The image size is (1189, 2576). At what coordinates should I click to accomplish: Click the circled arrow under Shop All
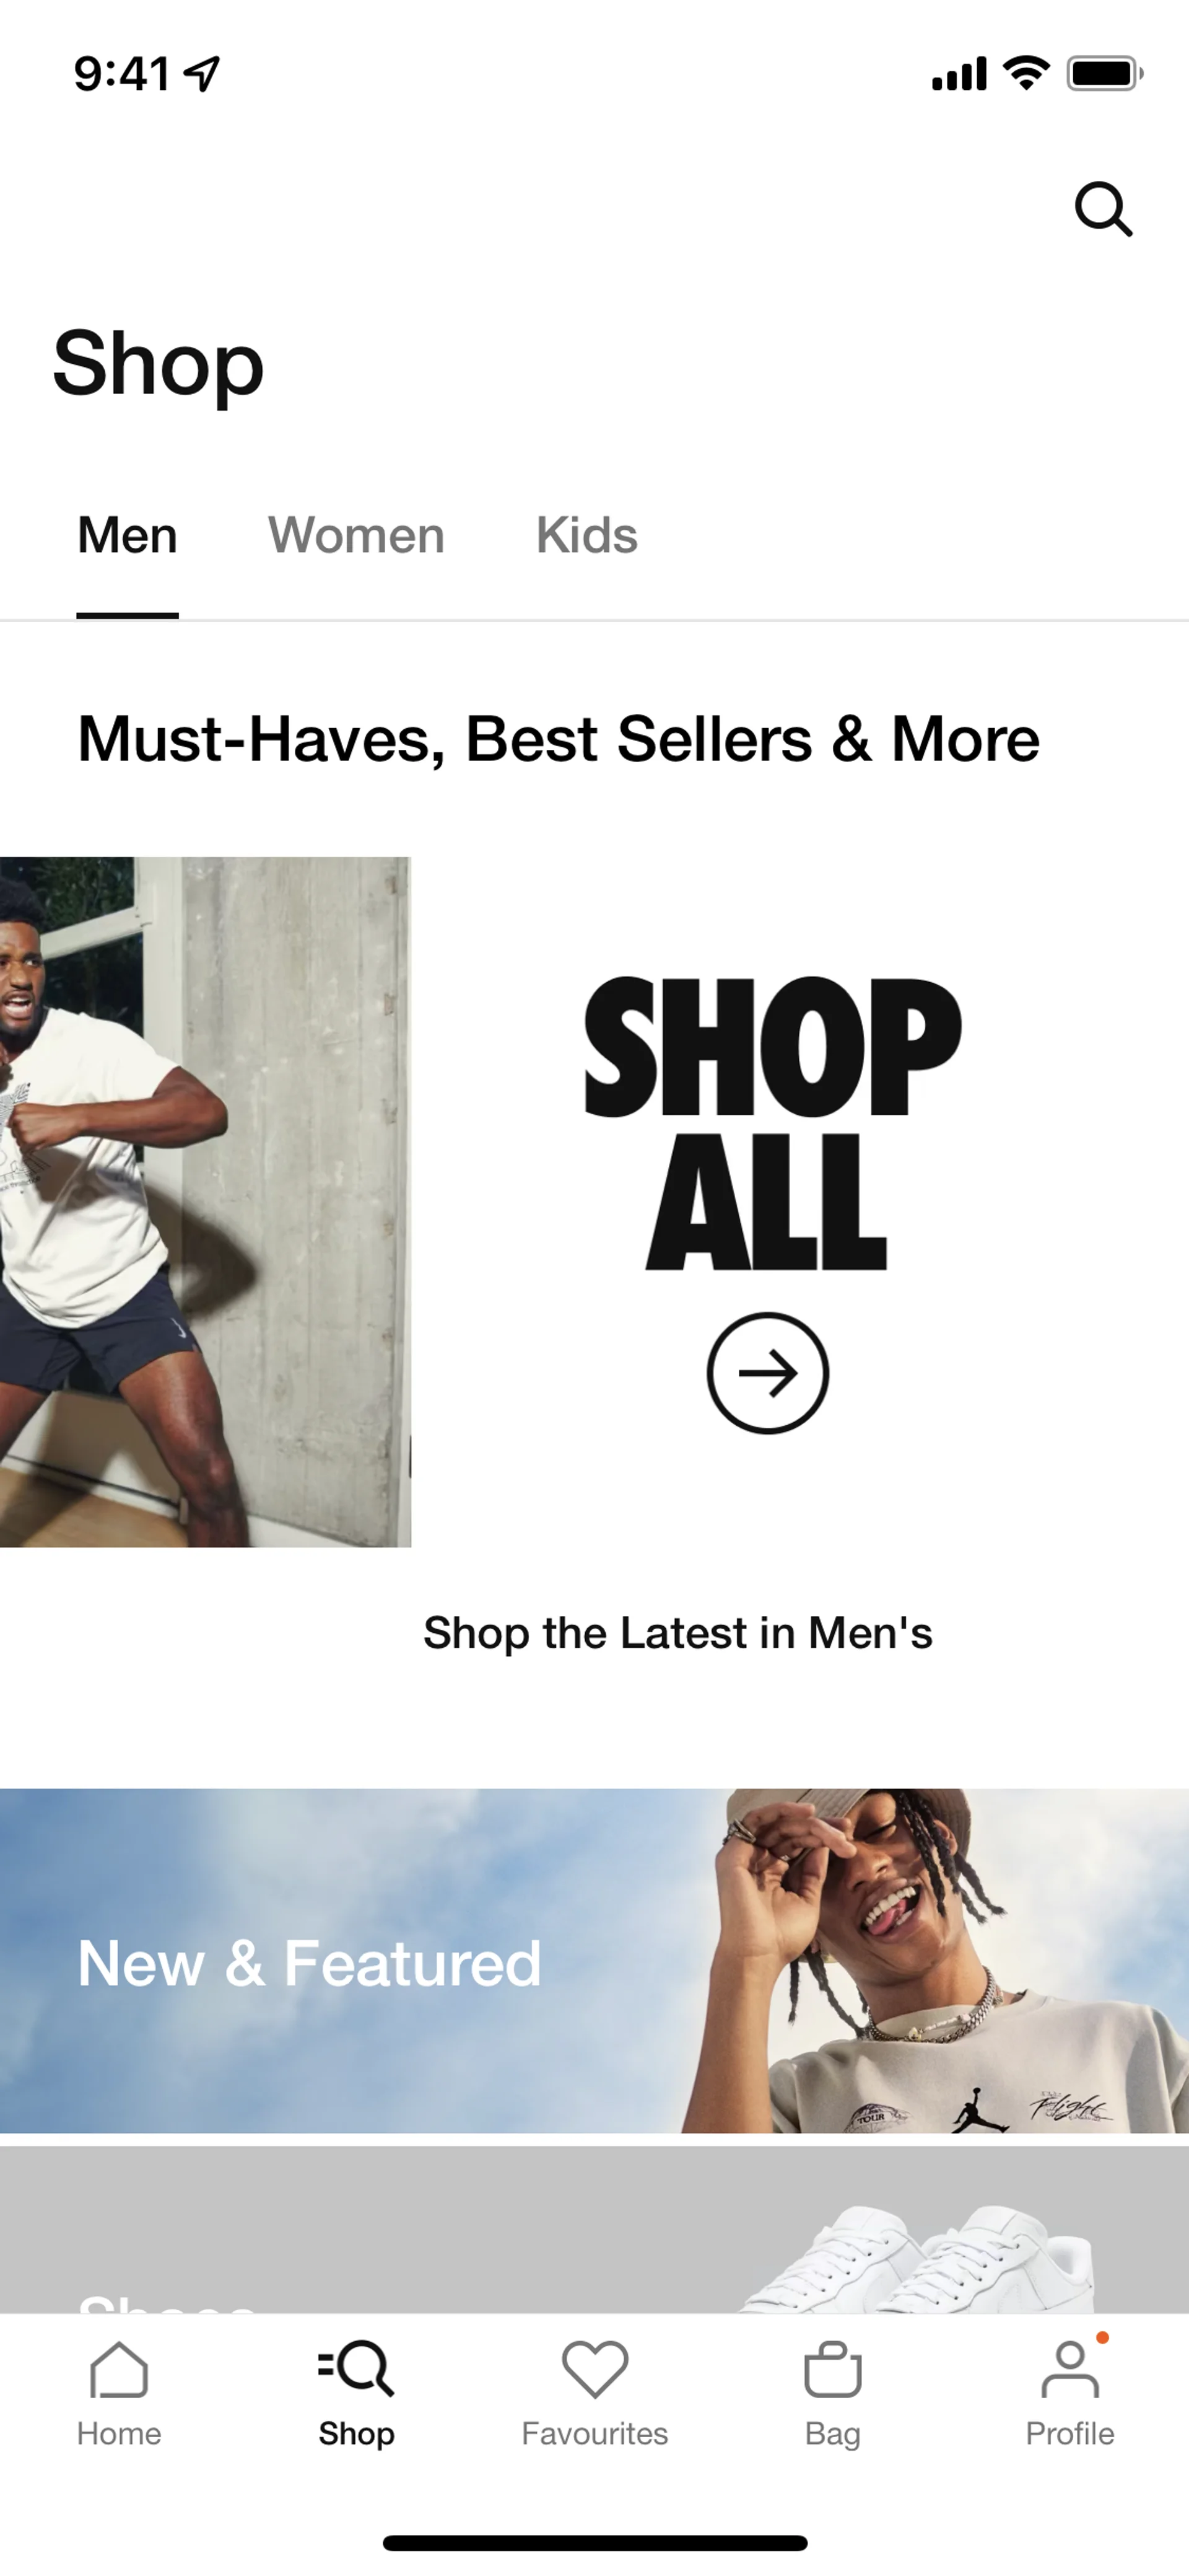pyautogui.click(x=767, y=1373)
